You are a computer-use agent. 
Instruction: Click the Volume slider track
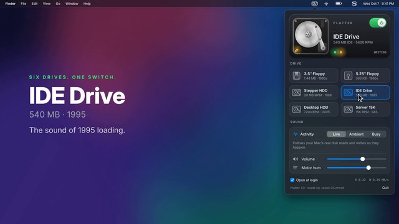pos(357,159)
